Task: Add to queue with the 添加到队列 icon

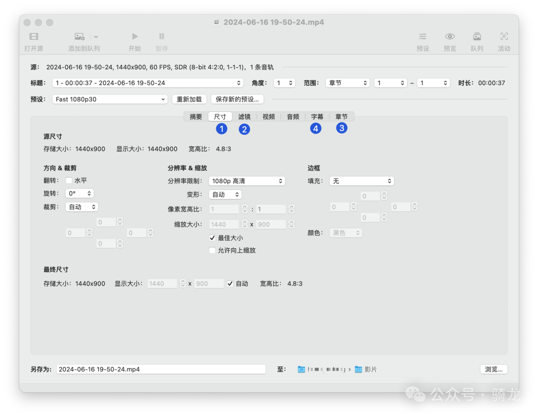Action: click(80, 37)
